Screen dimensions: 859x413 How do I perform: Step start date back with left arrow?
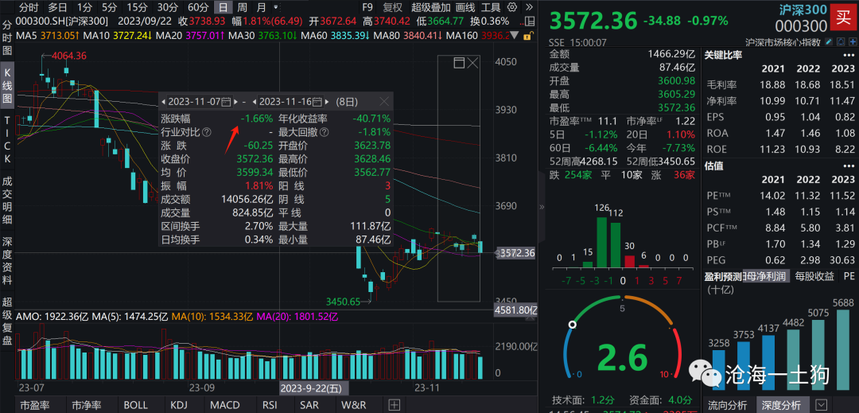[x=163, y=102]
